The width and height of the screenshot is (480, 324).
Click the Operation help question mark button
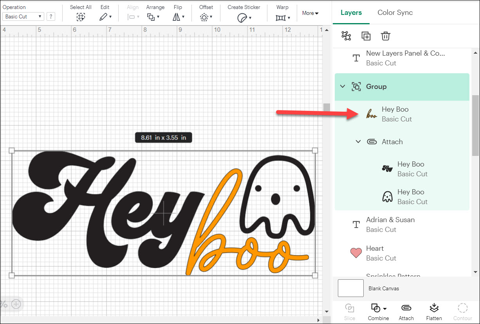[x=51, y=16]
